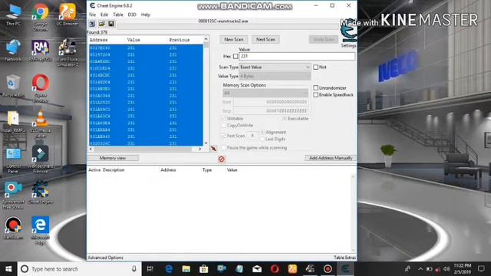Viewport: 491px width, 276px height.
Task: Open the Scan Type dropdown
Action: (x=275, y=67)
